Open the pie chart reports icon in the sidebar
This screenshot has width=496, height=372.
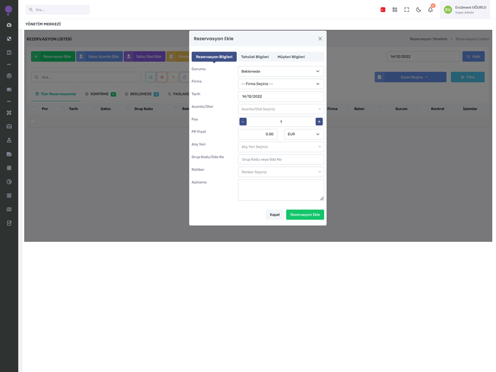(9, 182)
